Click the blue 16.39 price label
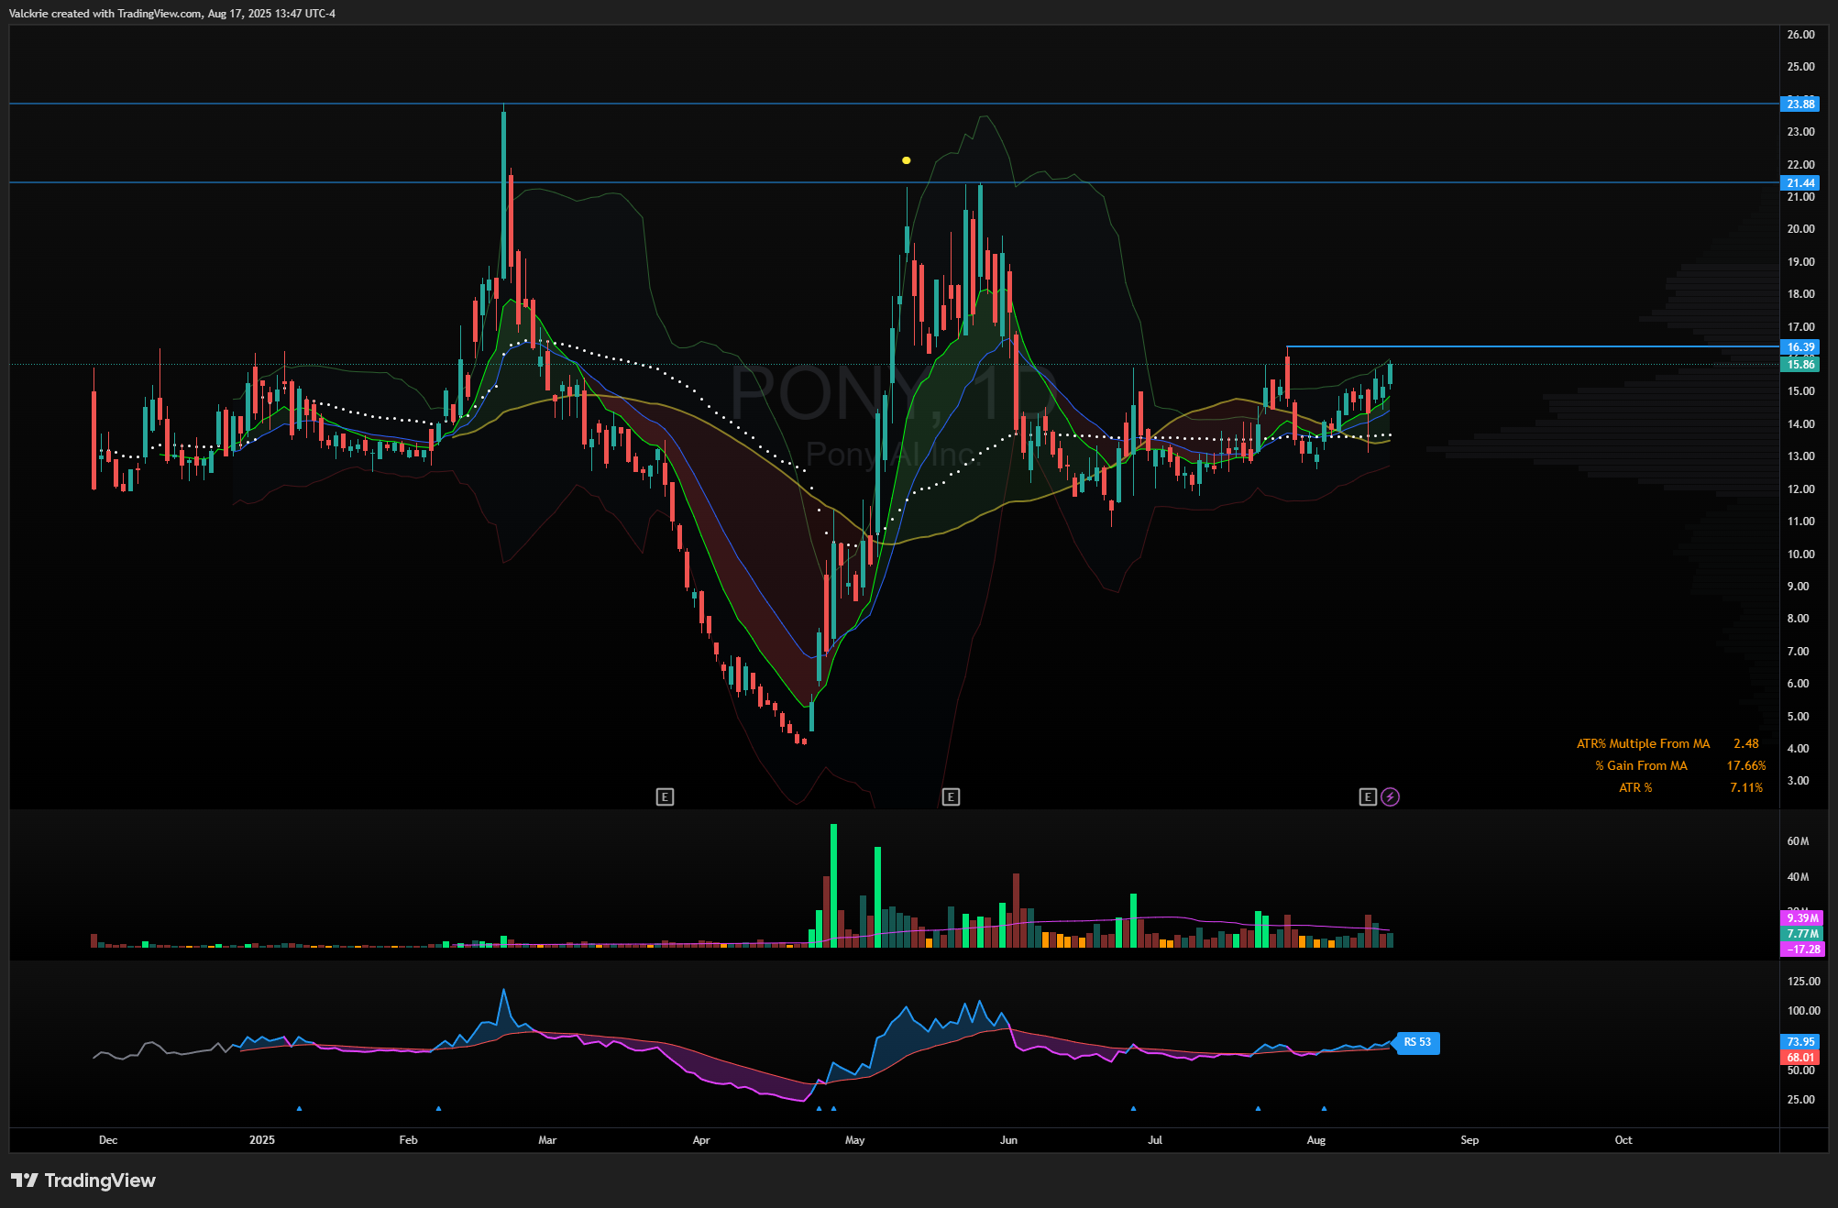1838x1208 pixels. pos(1800,347)
